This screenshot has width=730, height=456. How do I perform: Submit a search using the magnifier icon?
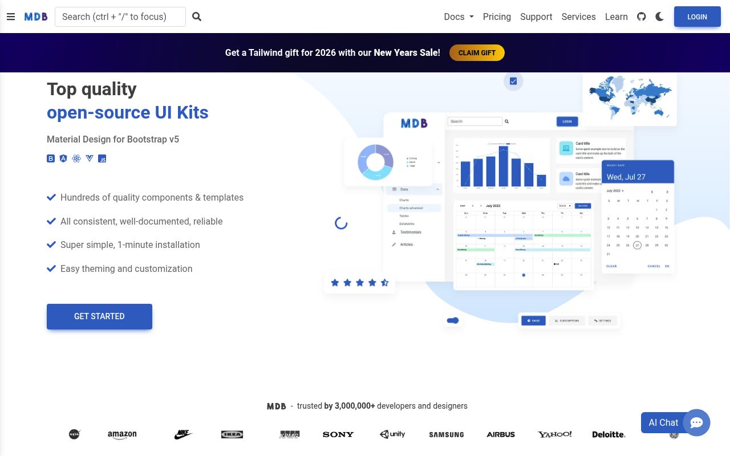coord(197,17)
